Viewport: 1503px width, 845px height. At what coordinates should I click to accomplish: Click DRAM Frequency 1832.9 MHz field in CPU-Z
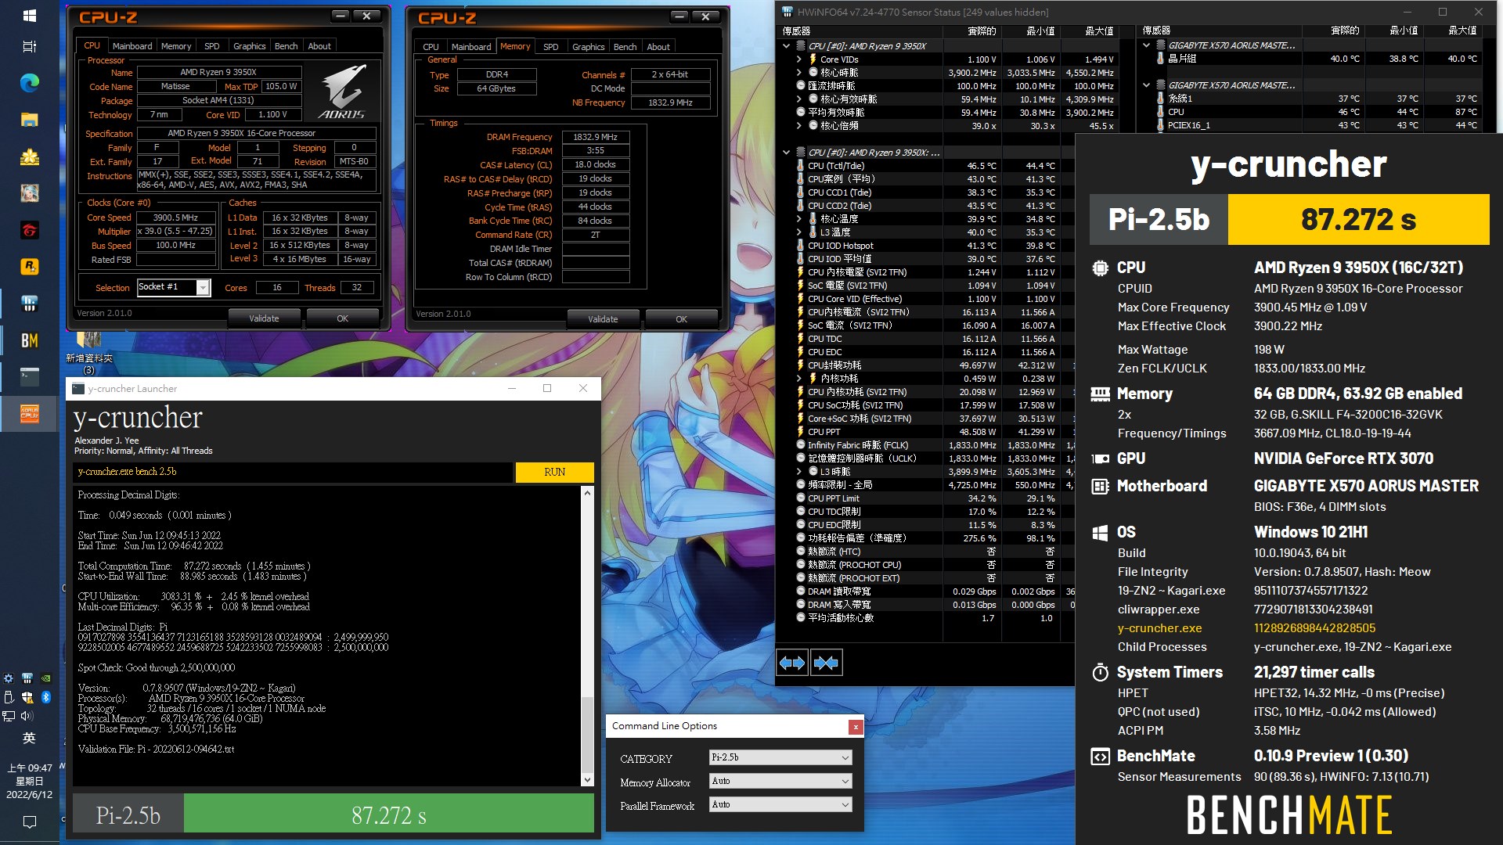(595, 137)
